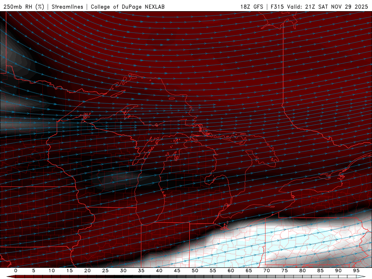
Task: Click inside the Lake Michigan outline on map
Action: pyautogui.click(x=149, y=190)
